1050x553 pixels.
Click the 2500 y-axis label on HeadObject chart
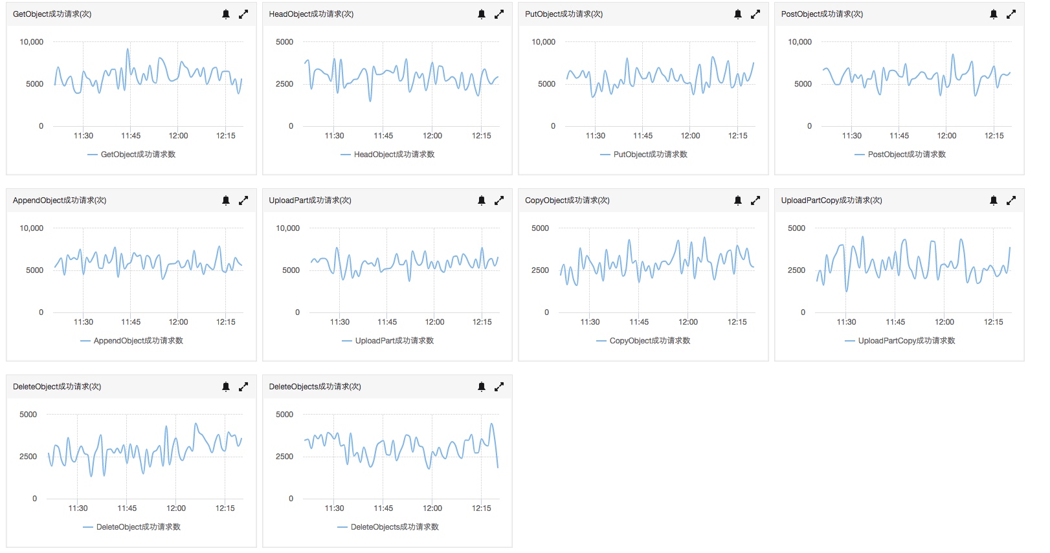pyautogui.click(x=284, y=84)
